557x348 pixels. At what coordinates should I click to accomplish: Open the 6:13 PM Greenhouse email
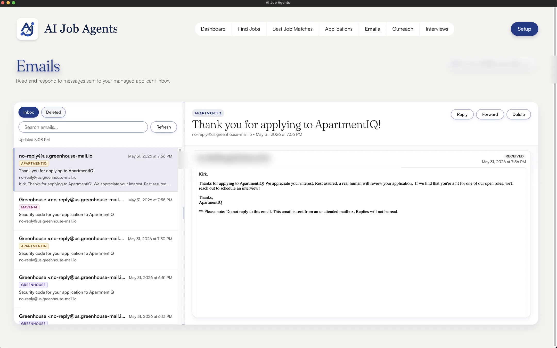(x=96, y=317)
